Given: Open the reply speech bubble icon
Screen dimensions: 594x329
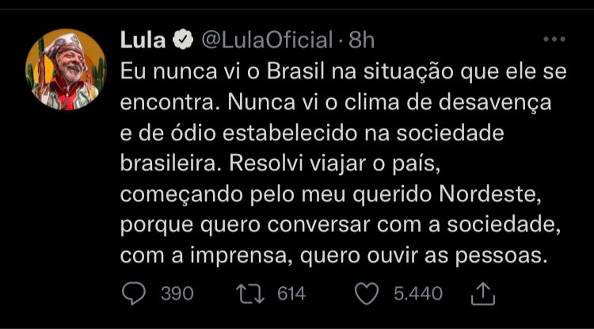Looking at the screenshot, I should pos(134,293).
